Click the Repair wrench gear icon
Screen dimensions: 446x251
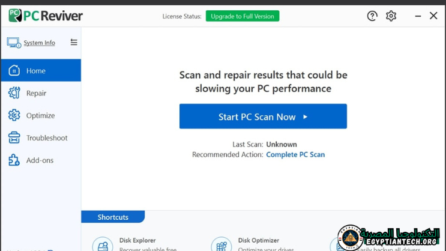pyautogui.click(x=14, y=92)
